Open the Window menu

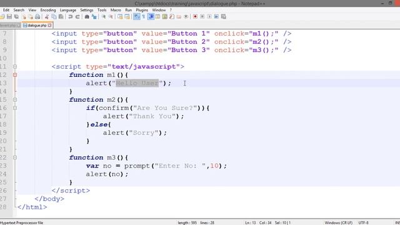pos(159,10)
